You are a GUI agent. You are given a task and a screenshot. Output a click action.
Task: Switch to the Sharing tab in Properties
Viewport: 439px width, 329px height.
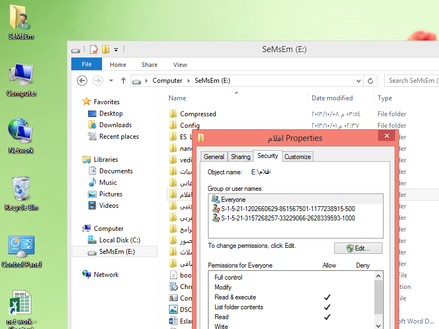coord(240,157)
